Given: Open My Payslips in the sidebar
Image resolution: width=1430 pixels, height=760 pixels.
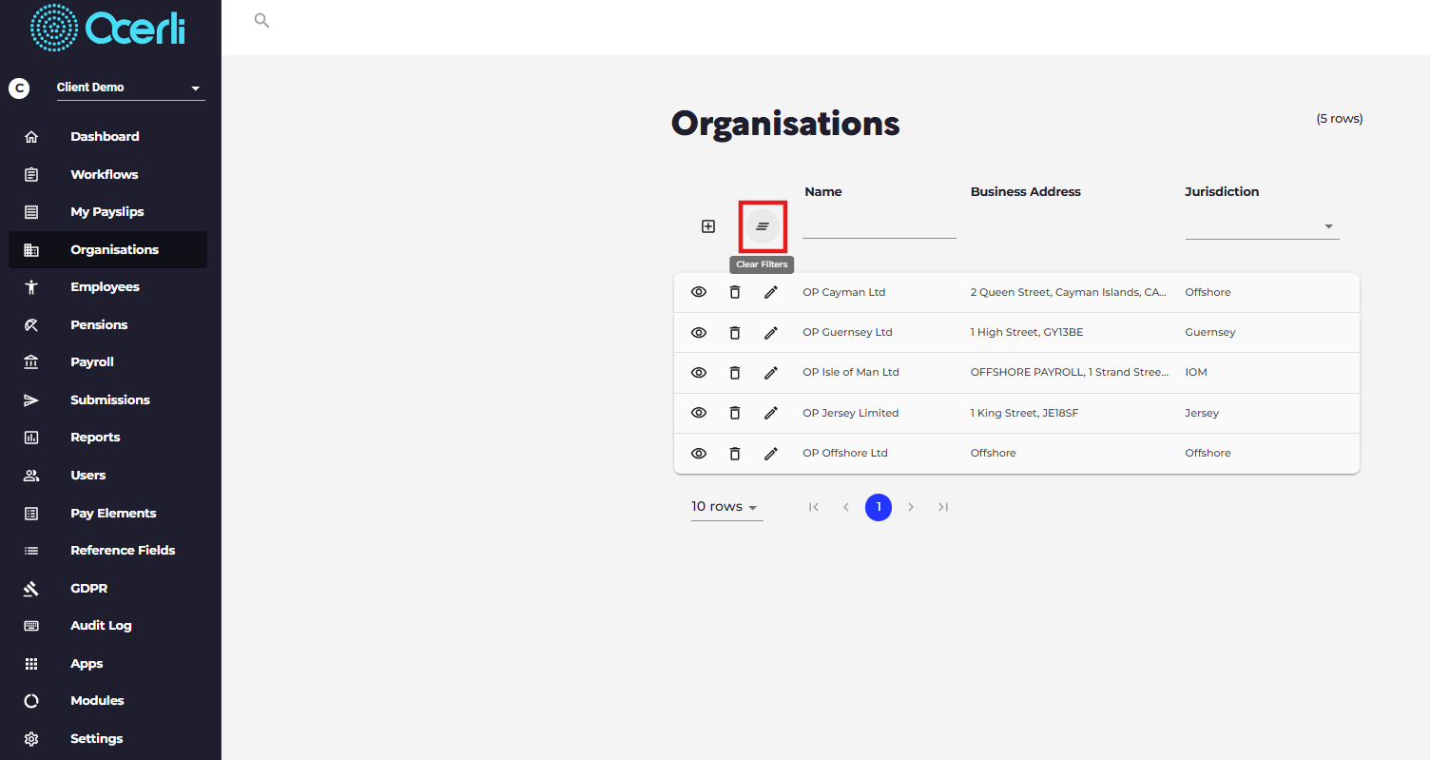Looking at the screenshot, I should point(107,212).
